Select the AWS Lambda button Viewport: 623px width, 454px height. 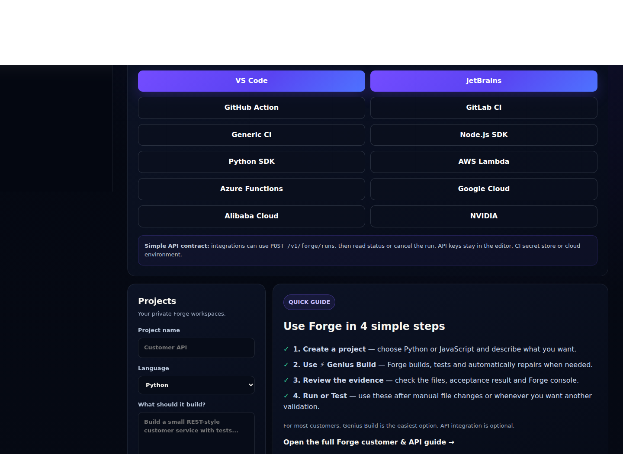coord(484,162)
